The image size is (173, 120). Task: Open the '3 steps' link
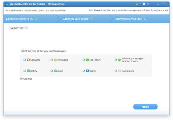pyautogui.click(x=25, y=11)
